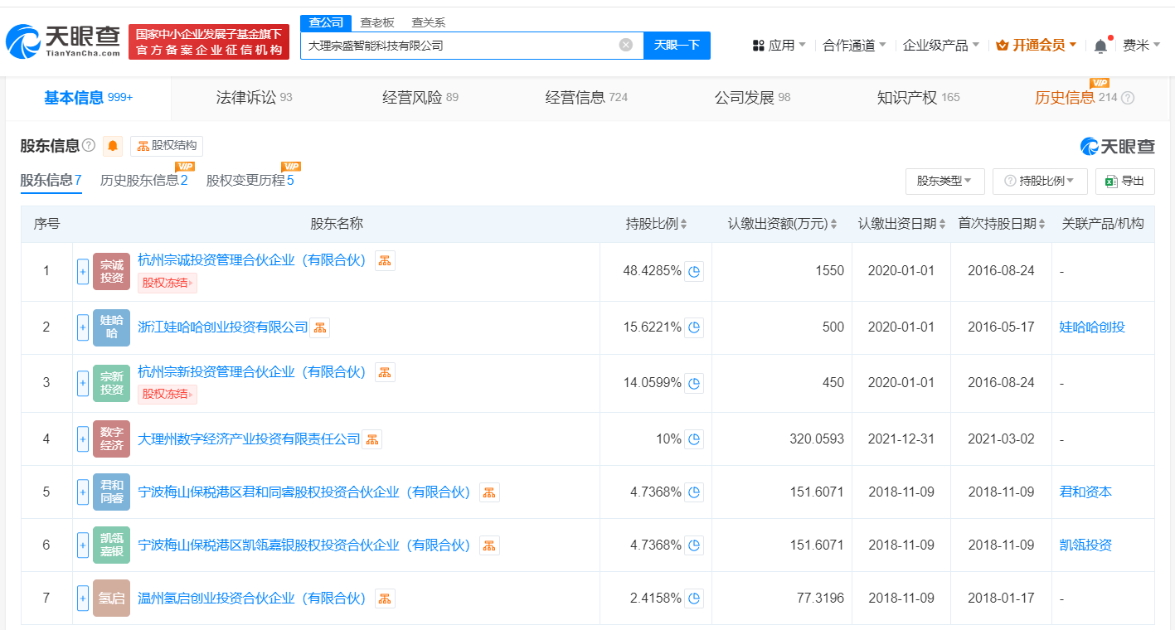The width and height of the screenshot is (1175, 630).
Task: Click the orange shareholder alert bell icon
Action: click(113, 146)
